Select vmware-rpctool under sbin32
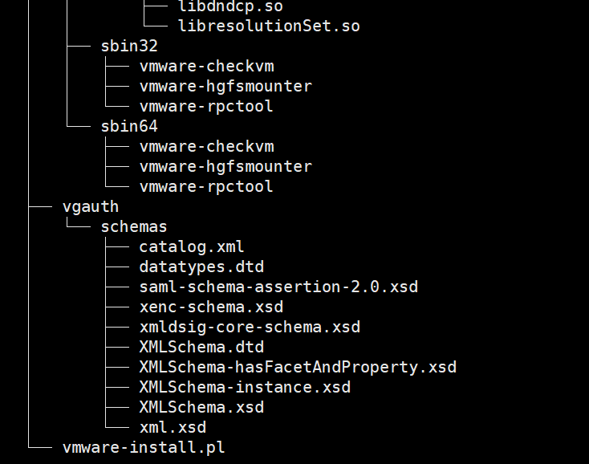 tap(206, 106)
